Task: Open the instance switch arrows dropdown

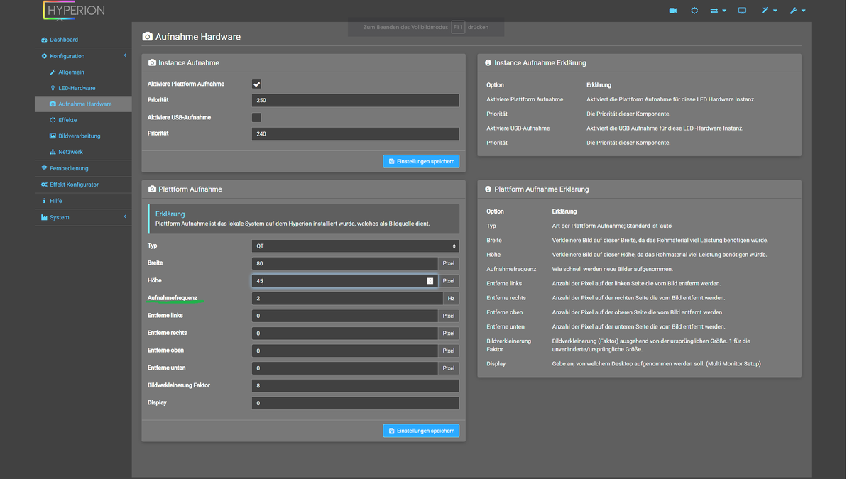Action: click(719, 11)
